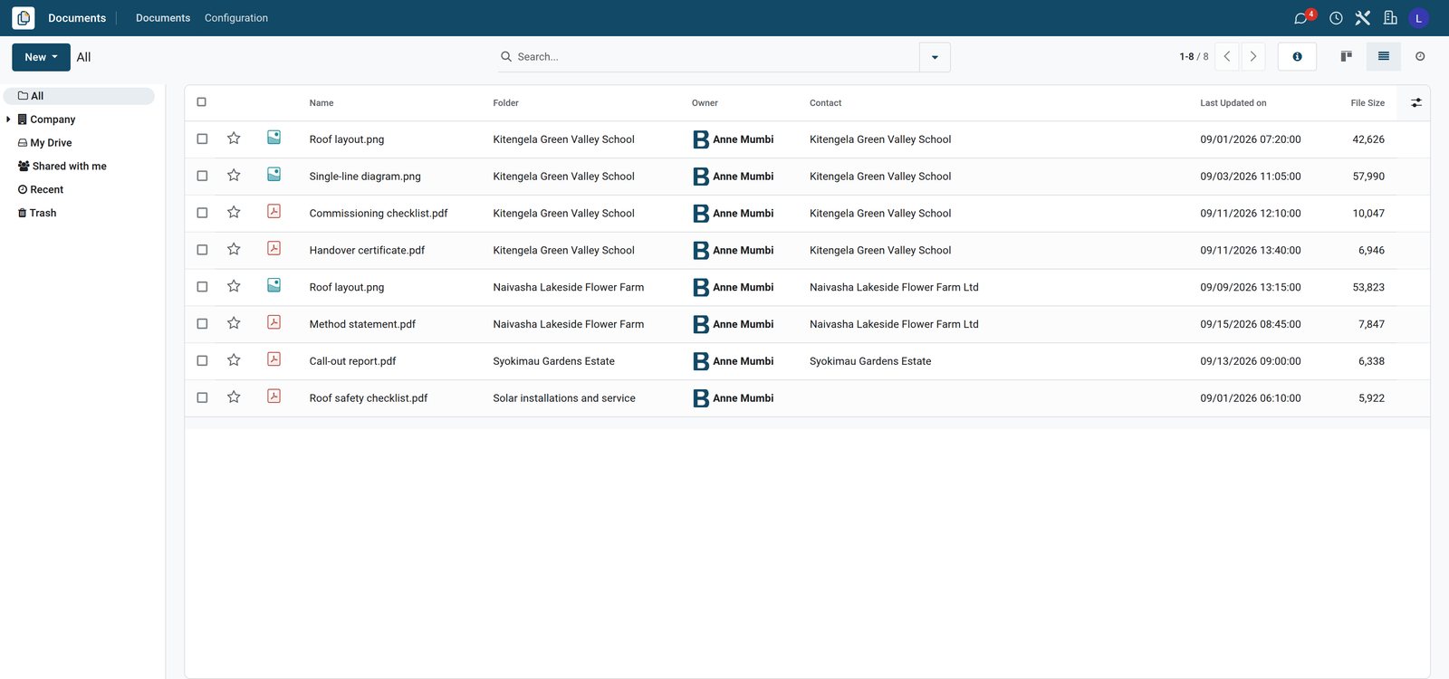Screen dimensions: 1449x679
Task: Open the messages notification icon
Action: coord(1302,18)
